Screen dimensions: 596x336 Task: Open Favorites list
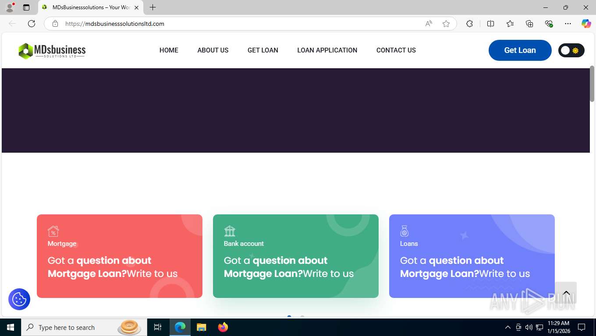coord(510,24)
